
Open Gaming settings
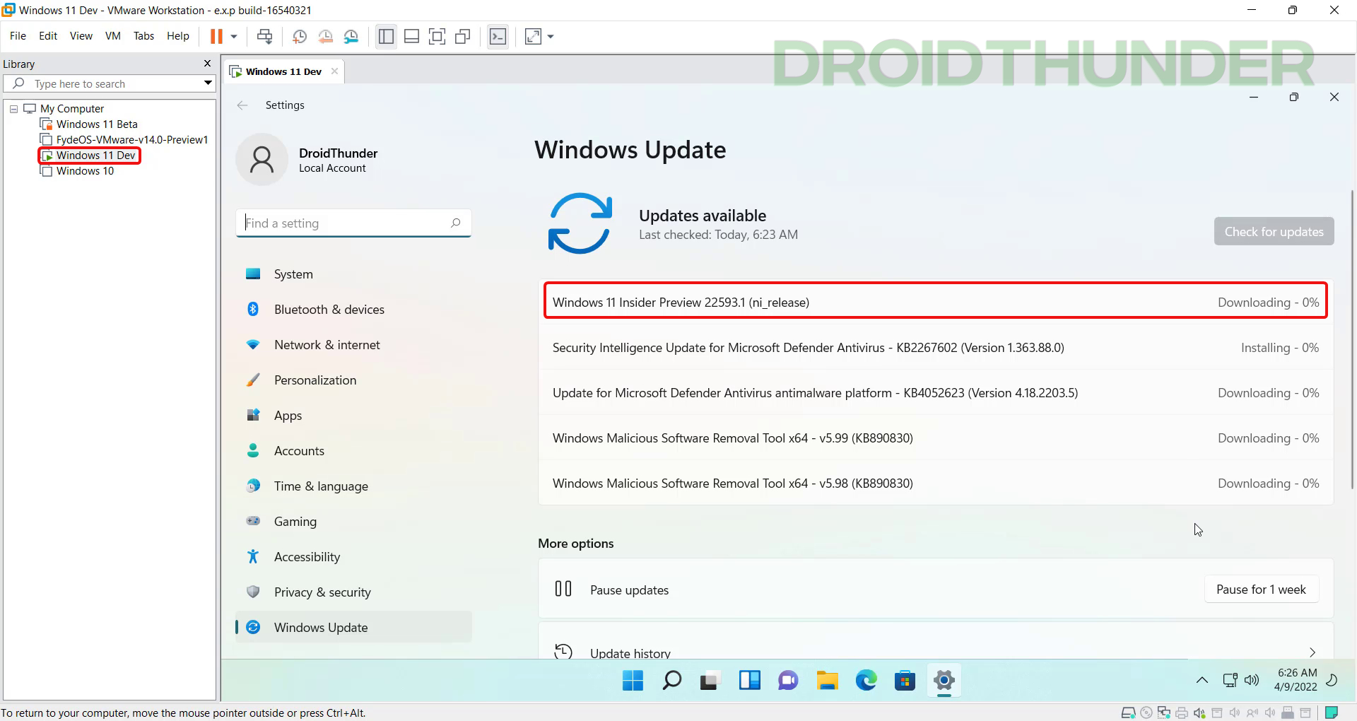click(353, 522)
